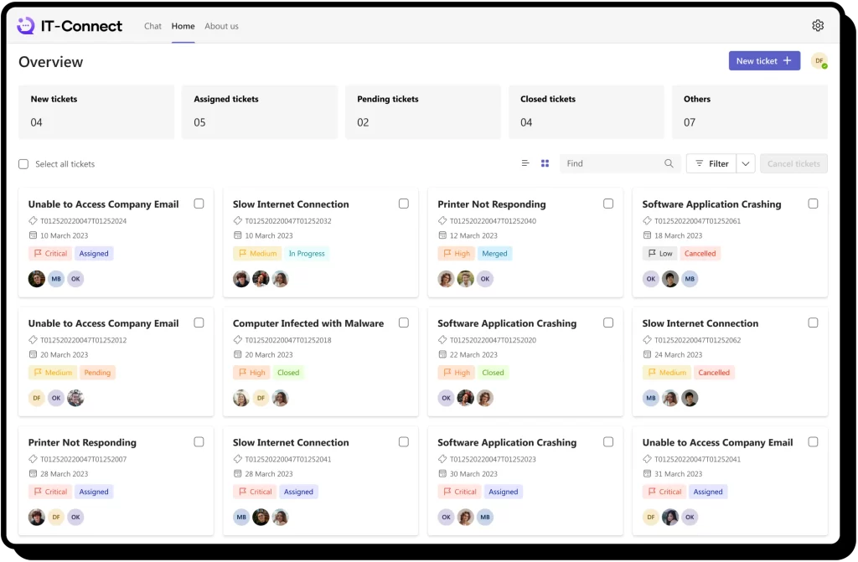Switch to grid view layout
The width and height of the screenshot is (858, 562).
[545, 163]
